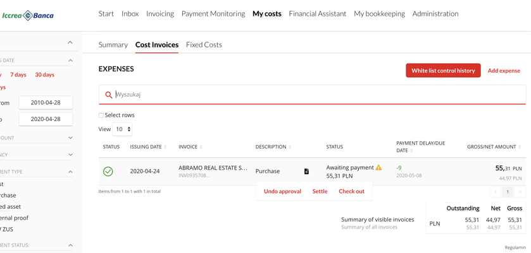Sort by Gross/Net Amount column arrows
Image resolution: width=531 pixels, height=253 pixels.
[x=520, y=147]
